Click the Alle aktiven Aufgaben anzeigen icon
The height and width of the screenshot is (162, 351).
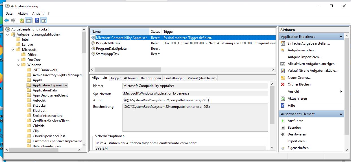[x=283, y=64]
